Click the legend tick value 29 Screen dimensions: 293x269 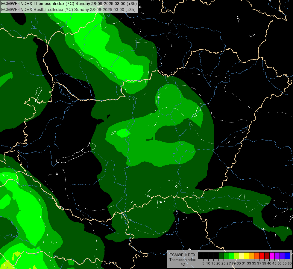tap(234, 263)
